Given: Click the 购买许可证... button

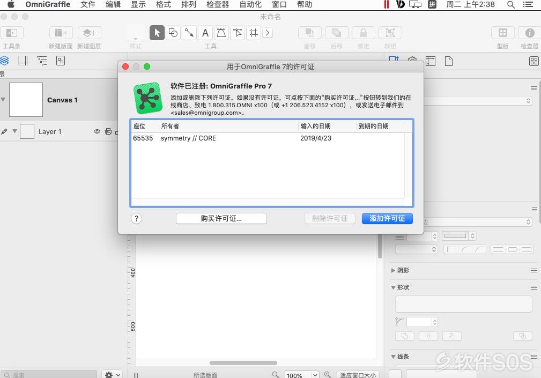Looking at the screenshot, I should 221,219.
